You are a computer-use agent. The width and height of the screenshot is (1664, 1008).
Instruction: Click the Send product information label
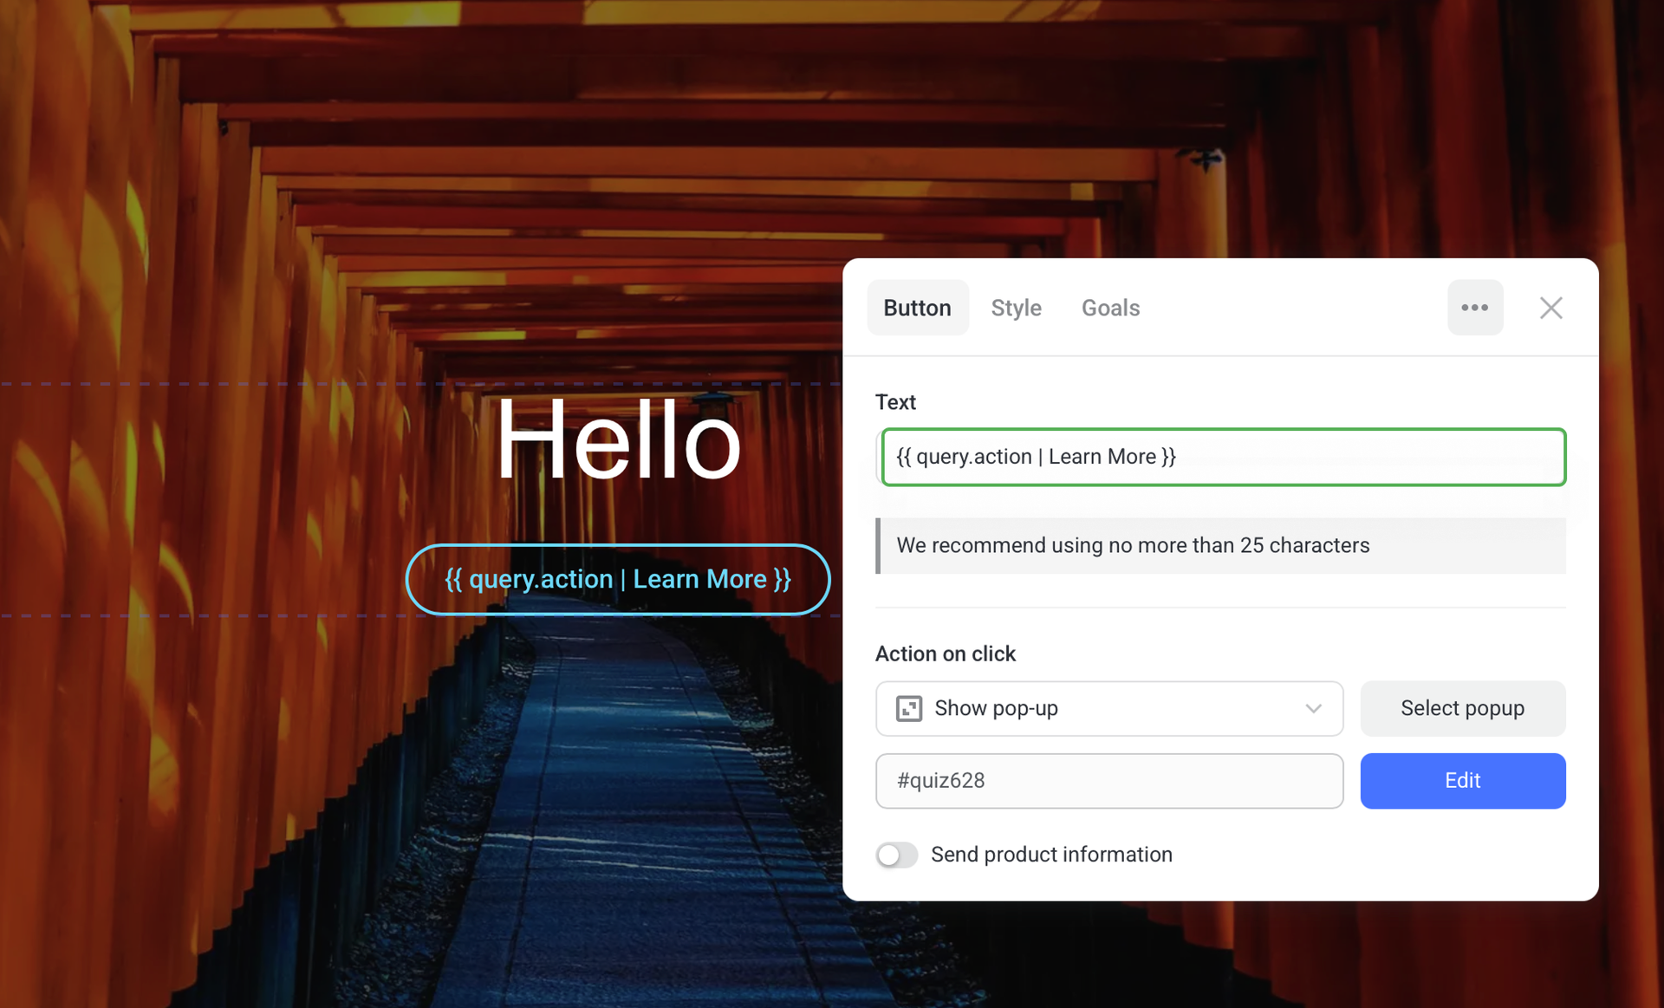[x=1050, y=855]
